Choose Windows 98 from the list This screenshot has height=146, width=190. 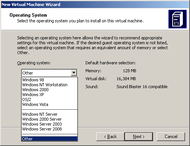49,80
